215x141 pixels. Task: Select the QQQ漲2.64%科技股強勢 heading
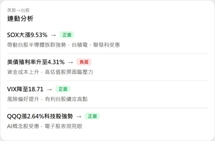coord(40,116)
